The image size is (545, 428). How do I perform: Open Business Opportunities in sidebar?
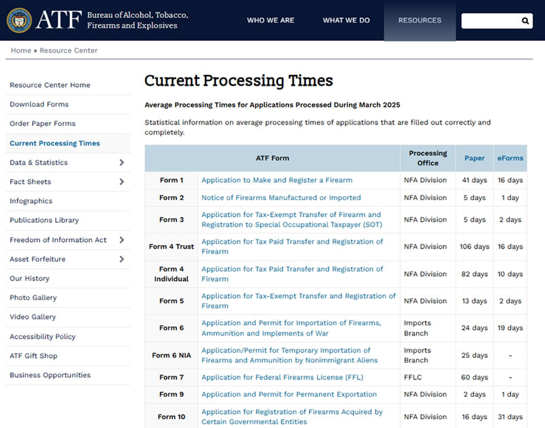point(50,375)
